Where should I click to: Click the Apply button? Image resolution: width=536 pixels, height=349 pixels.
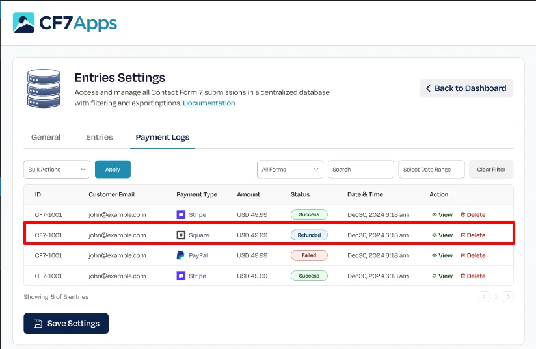[x=113, y=170]
